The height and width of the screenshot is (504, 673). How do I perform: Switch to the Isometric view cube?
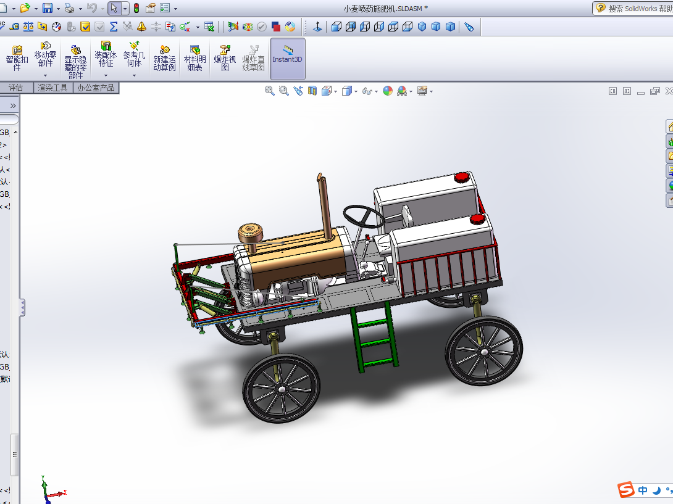point(422,27)
